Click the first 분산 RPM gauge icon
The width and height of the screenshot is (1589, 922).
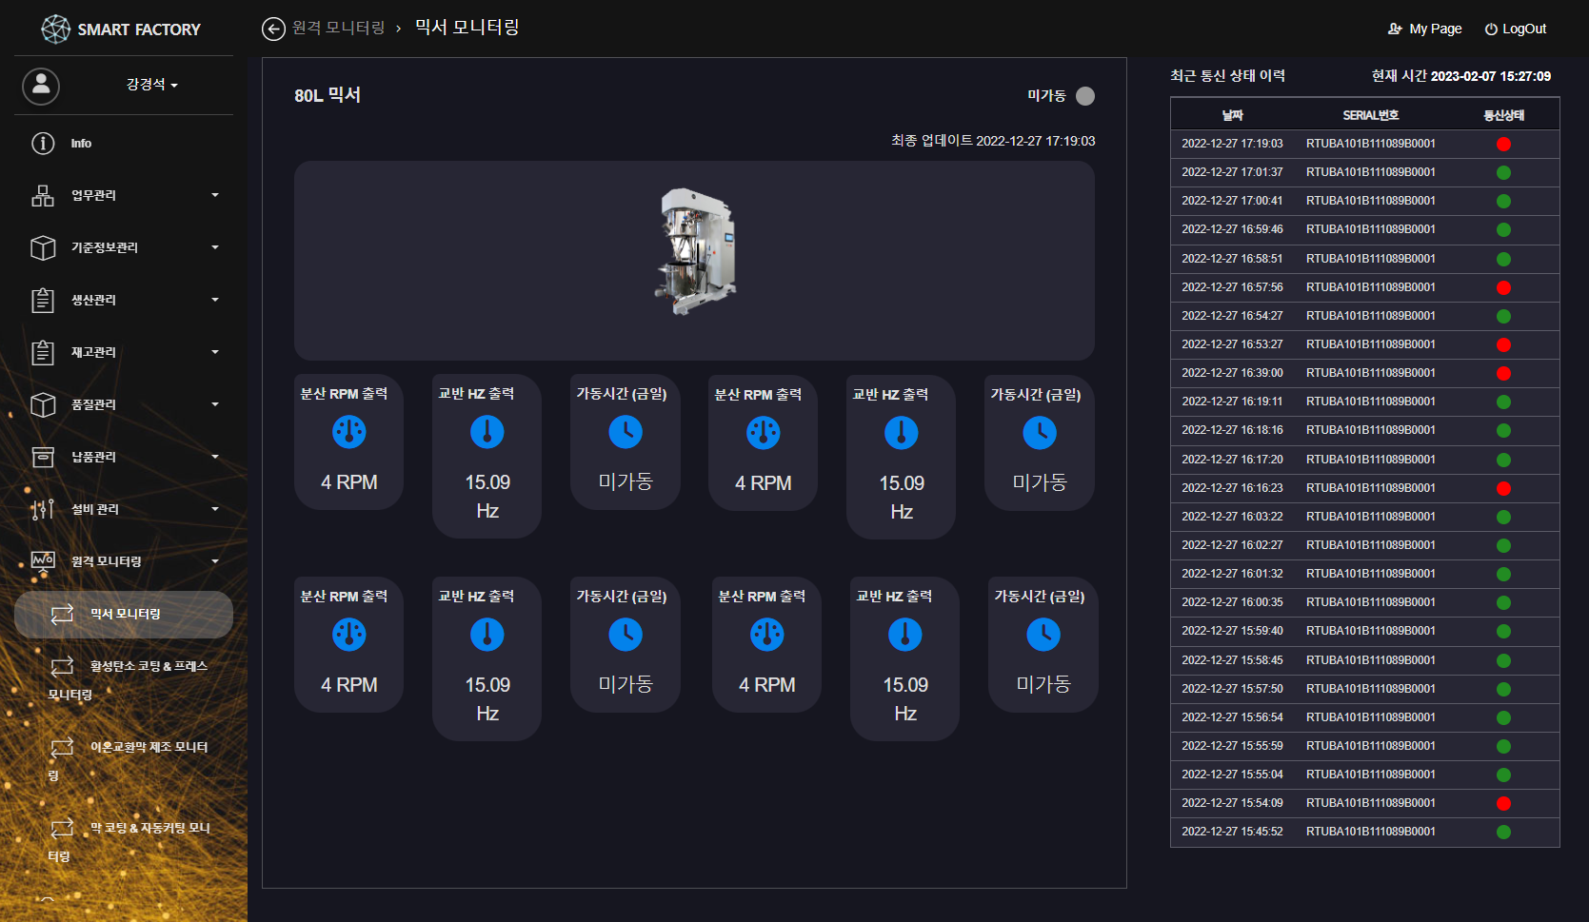coord(348,432)
